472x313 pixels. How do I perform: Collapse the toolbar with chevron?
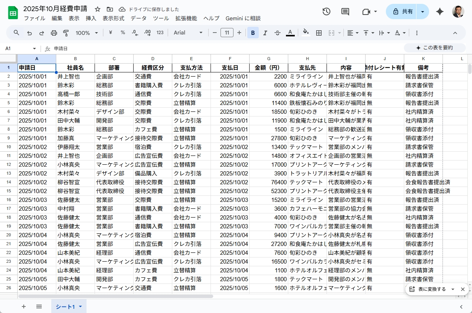[x=455, y=33]
